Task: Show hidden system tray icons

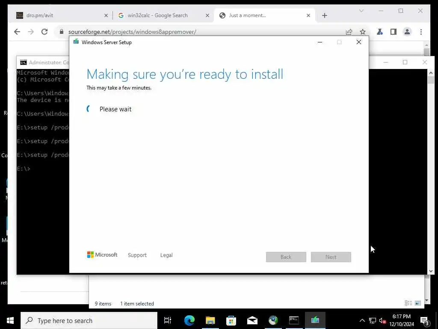Action: point(362,320)
